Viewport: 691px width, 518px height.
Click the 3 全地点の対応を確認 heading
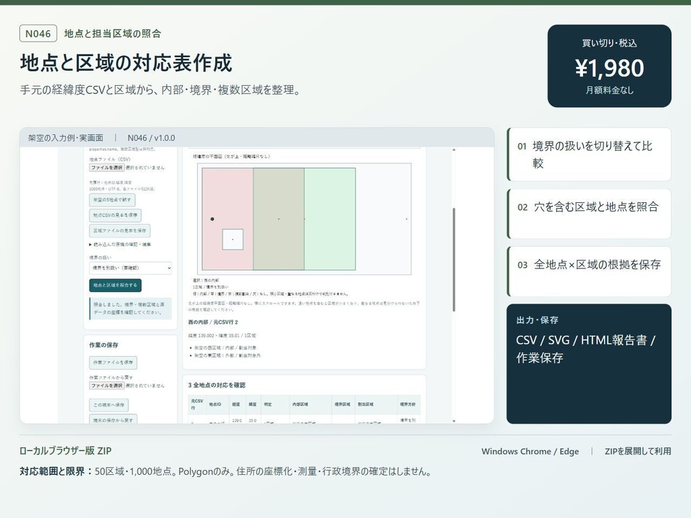pos(217,385)
